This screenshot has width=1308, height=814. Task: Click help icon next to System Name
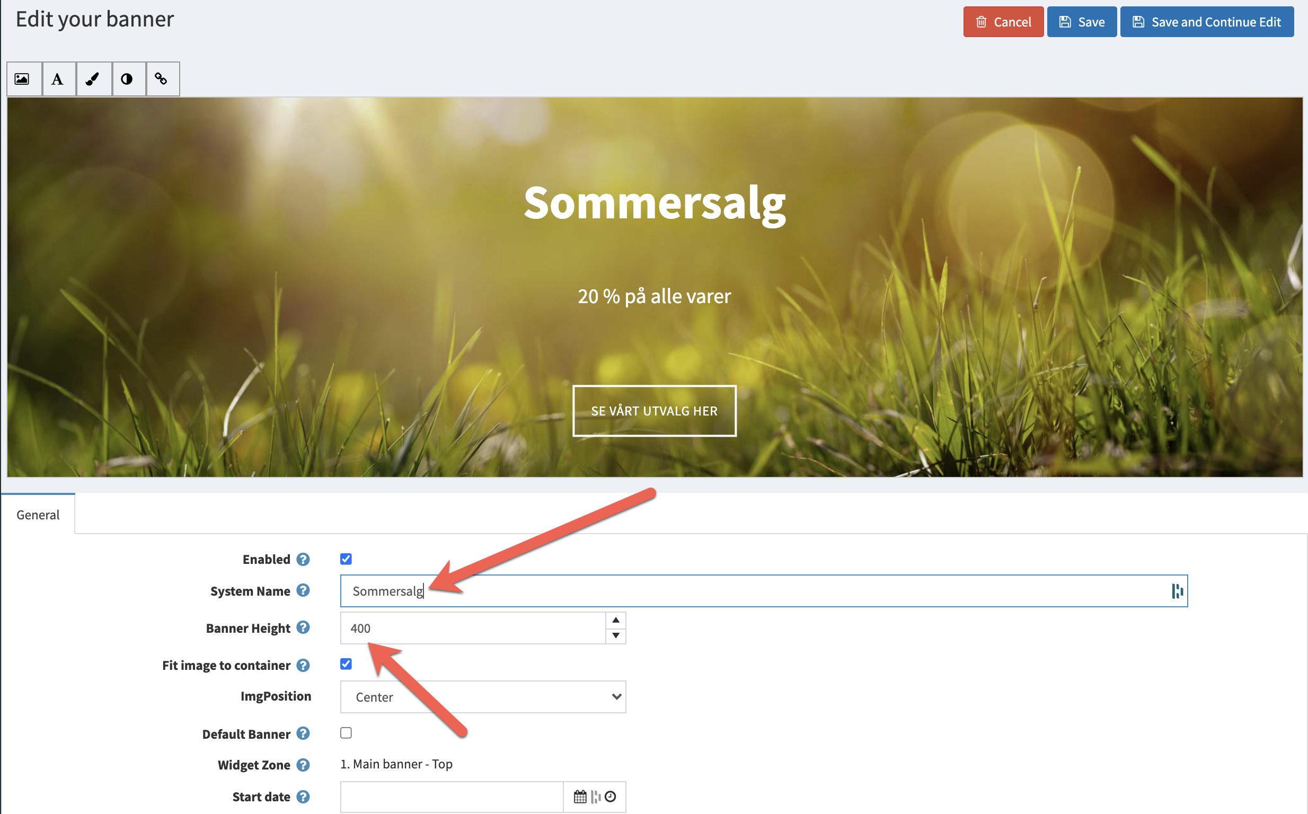click(x=303, y=590)
